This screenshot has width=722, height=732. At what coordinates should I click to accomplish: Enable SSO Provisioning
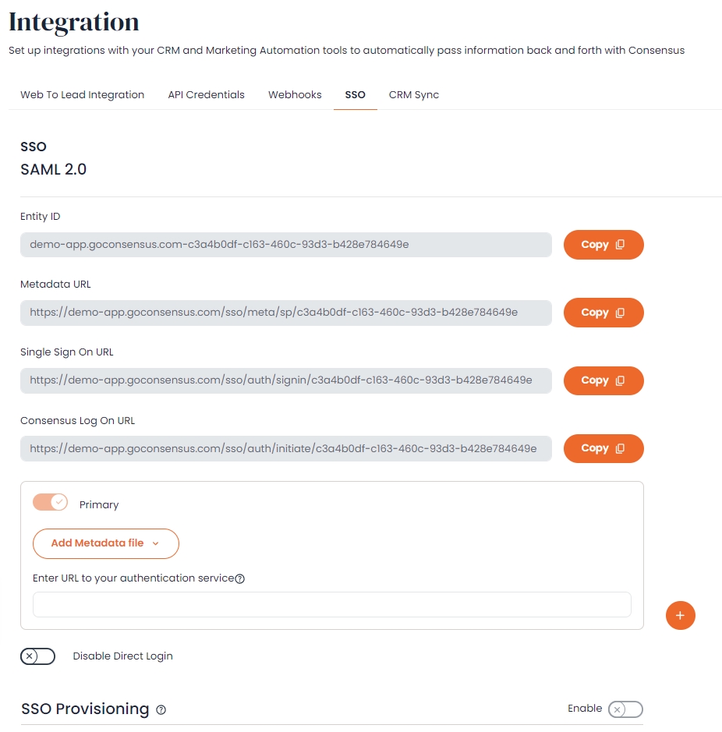(624, 709)
